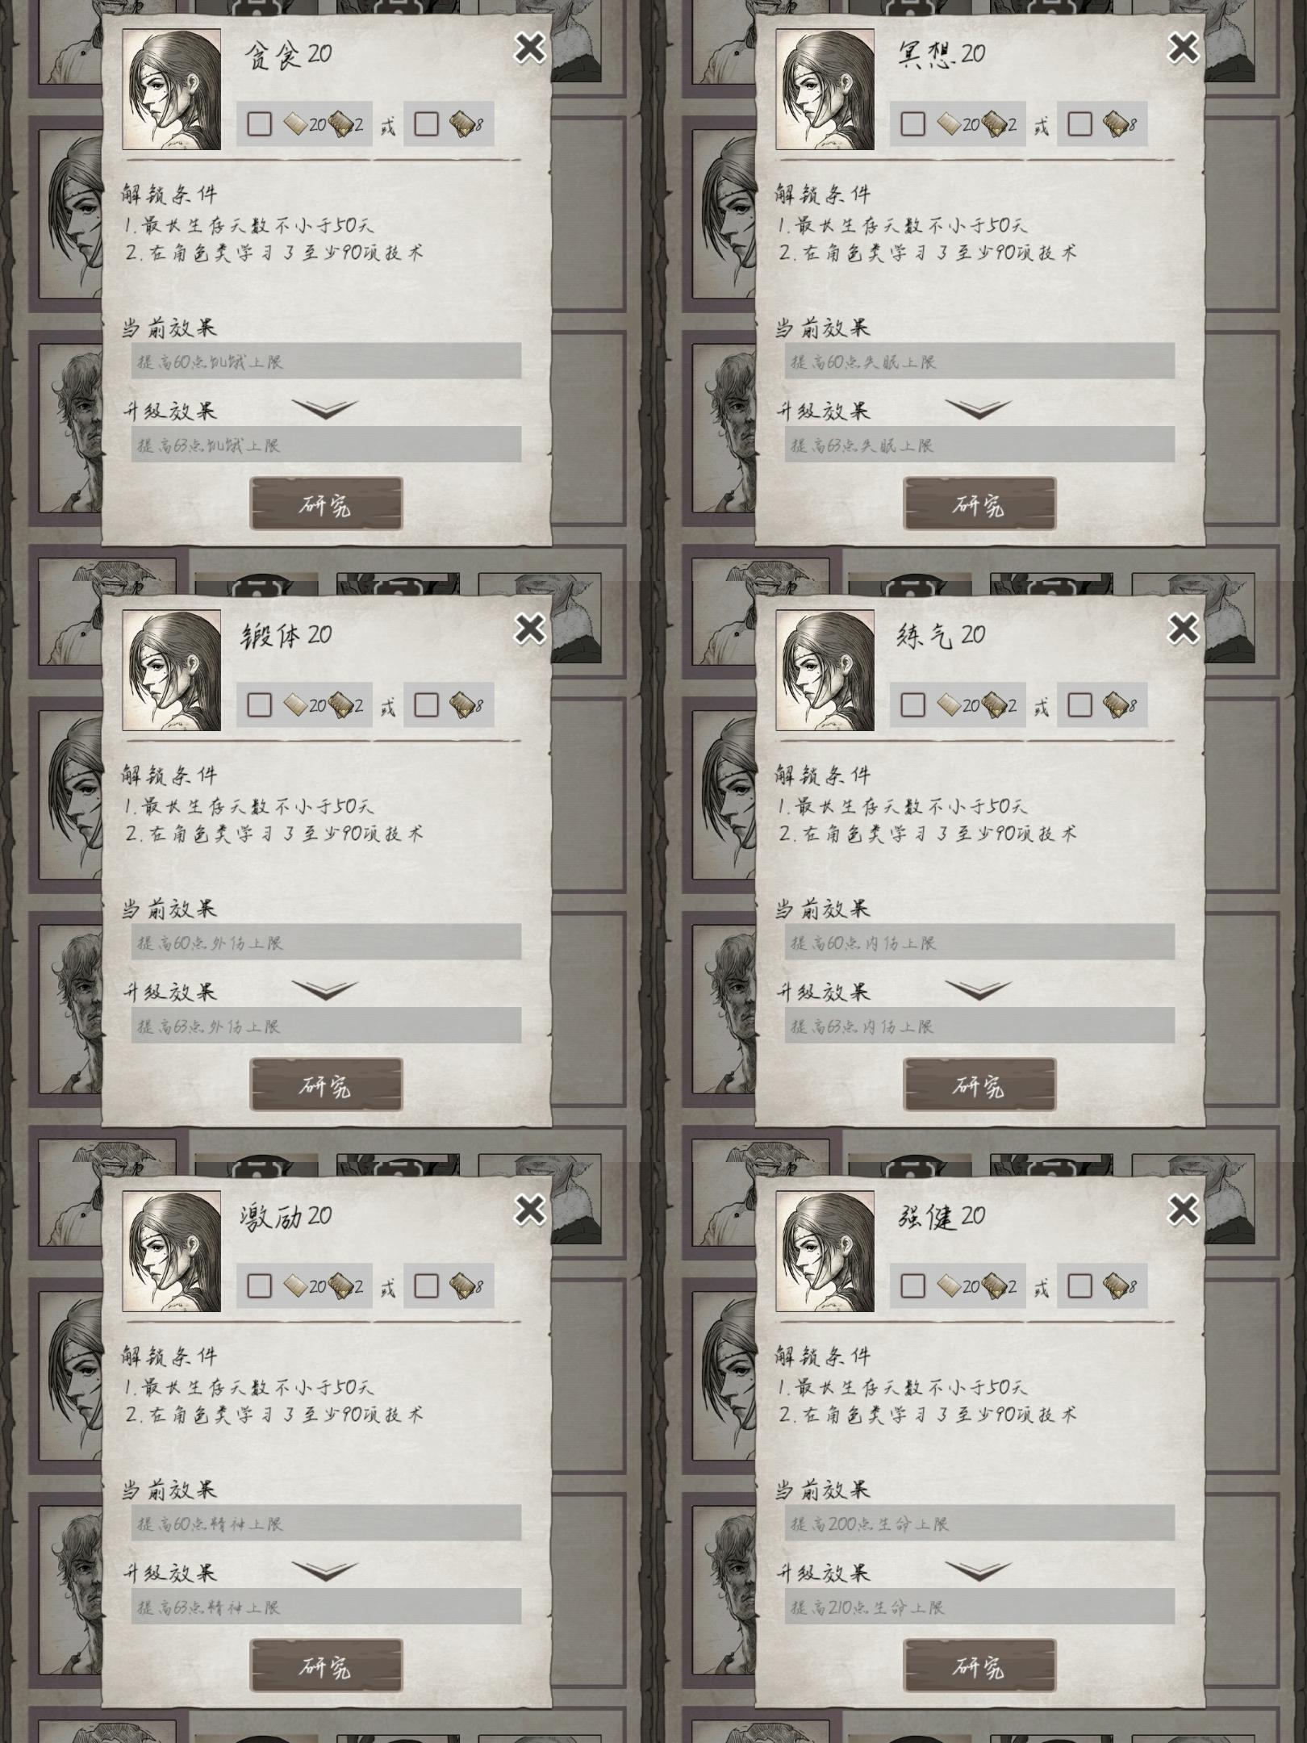1307x1743 pixels.
Task: Expand the upgrade effect arrow in 激励20
Action: click(x=325, y=1571)
